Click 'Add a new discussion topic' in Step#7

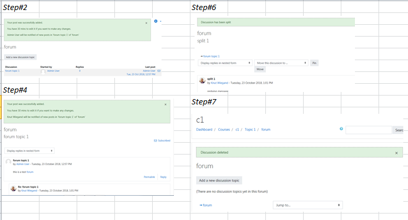click(219, 180)
